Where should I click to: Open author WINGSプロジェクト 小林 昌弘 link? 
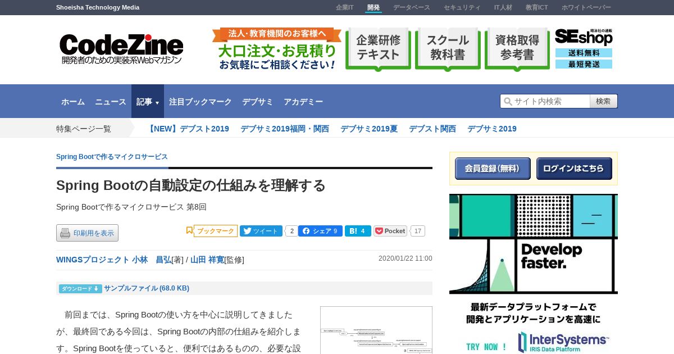113,260
